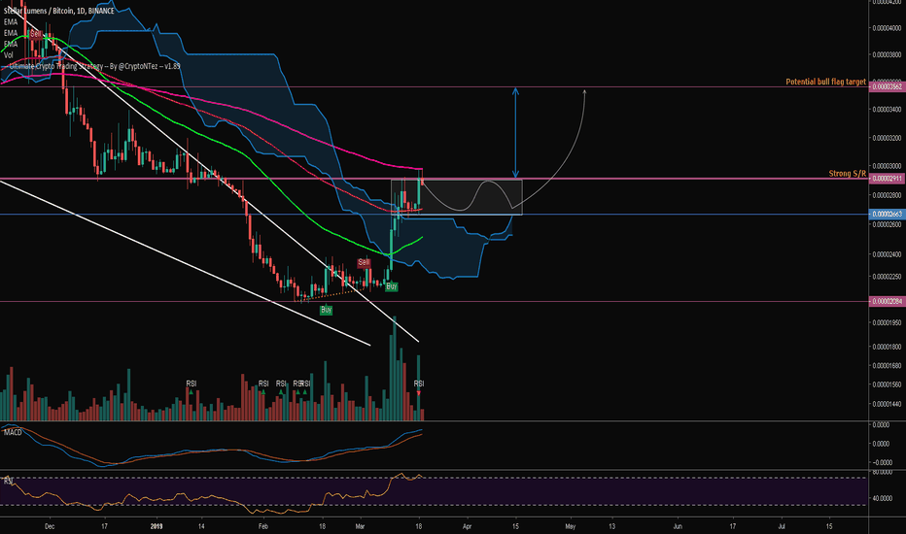906x534 pixels.
Task: Click the 0.00003200 price axis label
Action: coord(887,139)
